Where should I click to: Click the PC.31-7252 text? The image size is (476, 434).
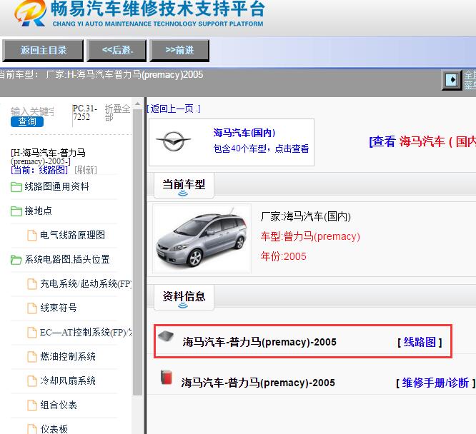point(85,113)
